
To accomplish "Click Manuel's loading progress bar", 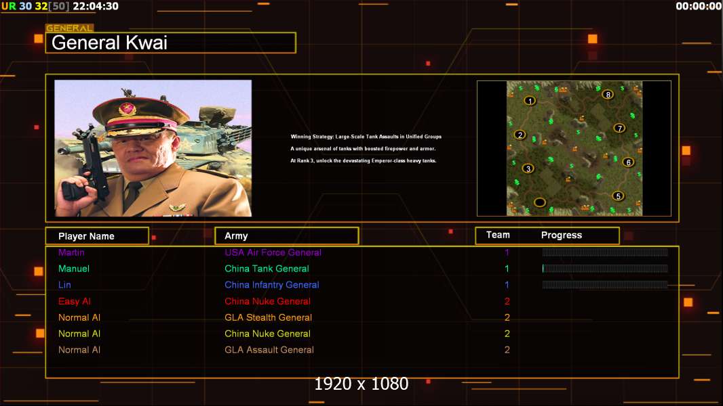I will click(x=605, y=268).
